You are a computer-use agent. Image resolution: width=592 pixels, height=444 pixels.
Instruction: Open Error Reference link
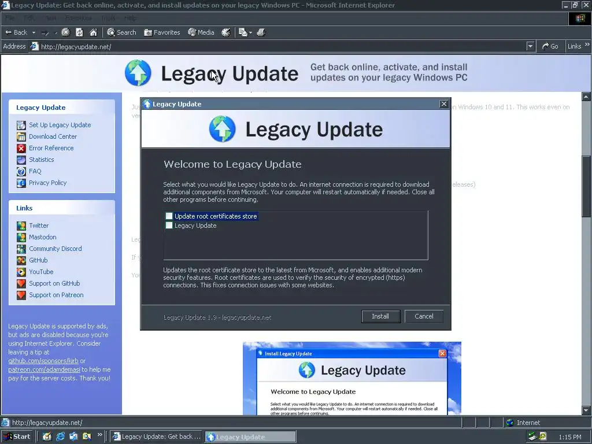tap(51, 148)
